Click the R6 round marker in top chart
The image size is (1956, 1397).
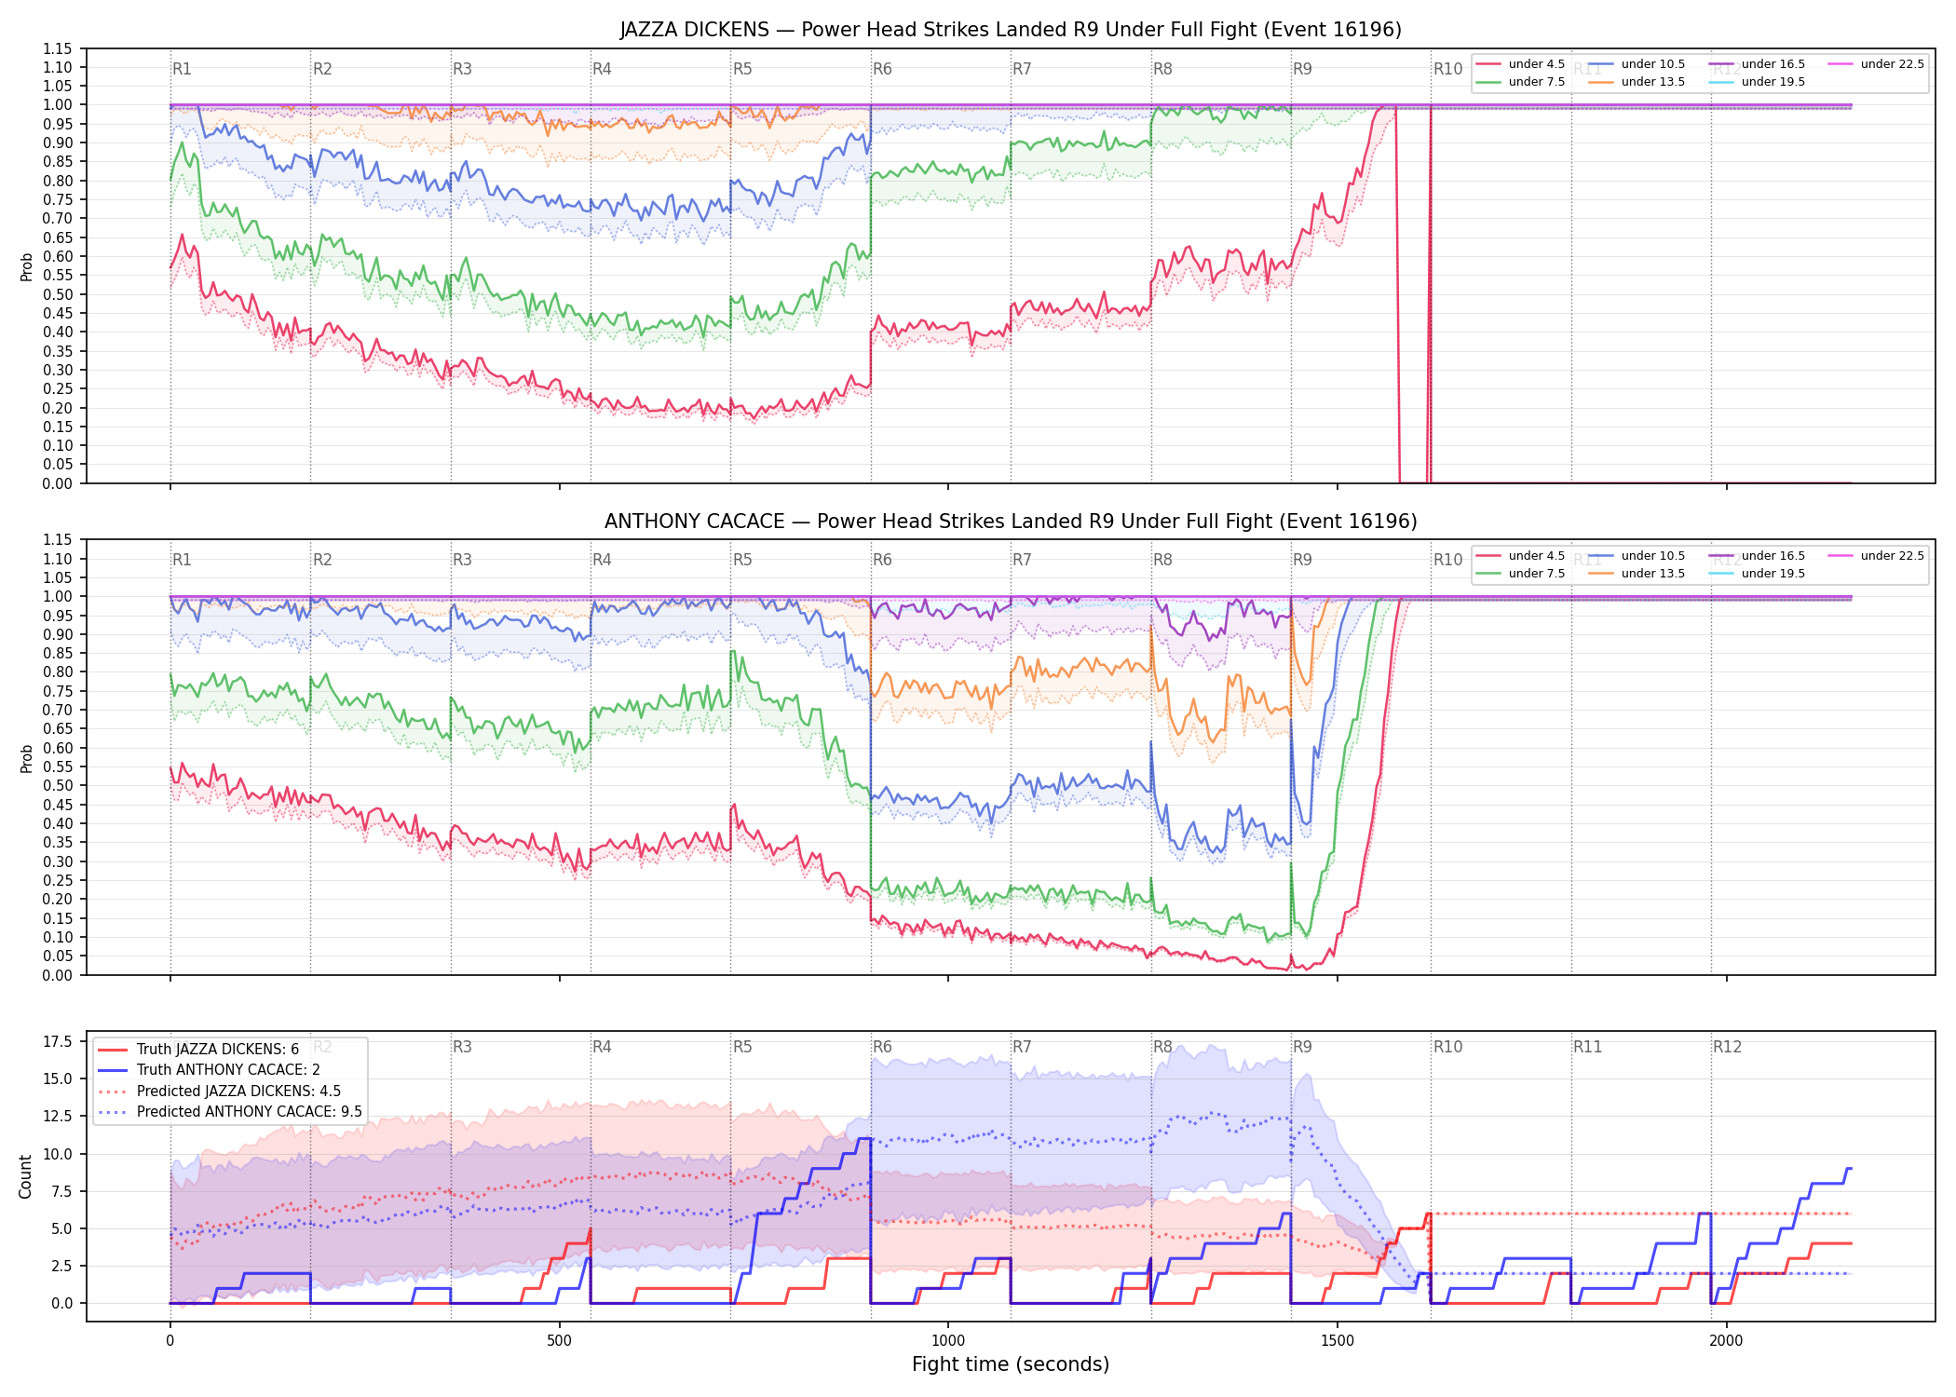click(882, 69)
